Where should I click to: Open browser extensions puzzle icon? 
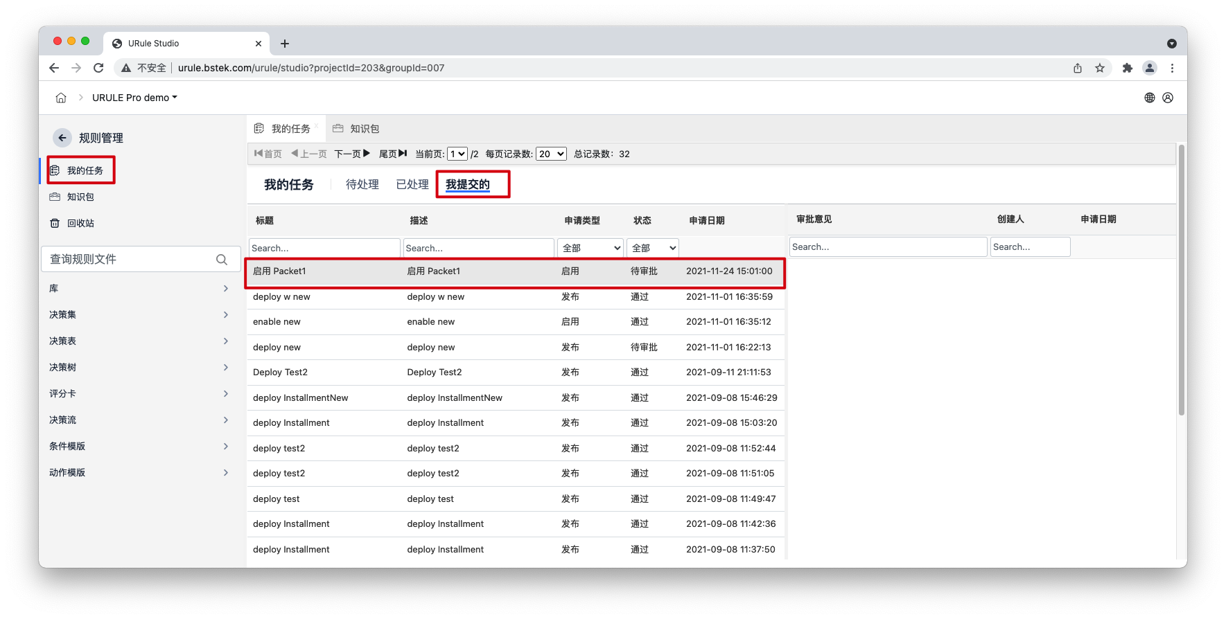click(1127, 68)
